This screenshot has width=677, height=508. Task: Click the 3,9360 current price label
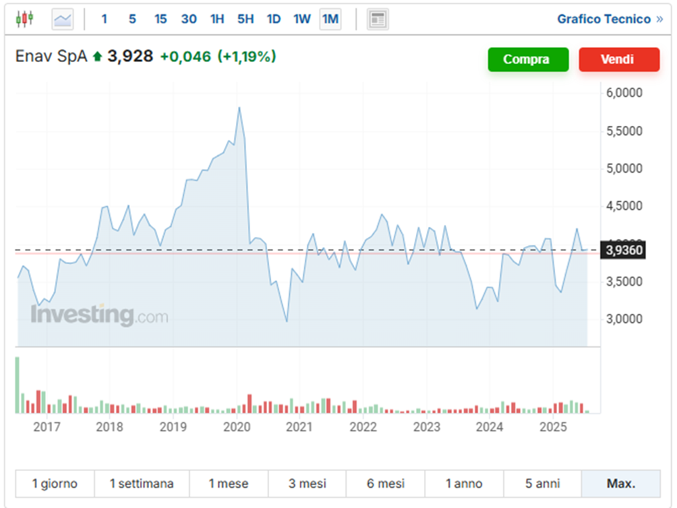point(623,250)
